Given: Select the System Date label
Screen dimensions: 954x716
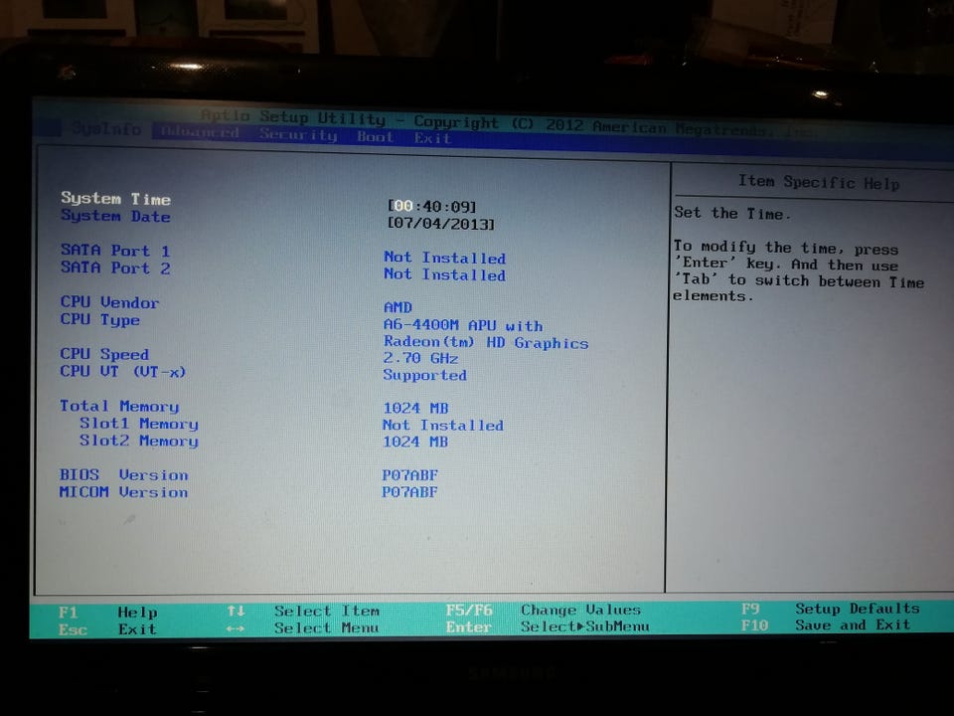Looking at the screenshot, I should click(x=115, y=216).
